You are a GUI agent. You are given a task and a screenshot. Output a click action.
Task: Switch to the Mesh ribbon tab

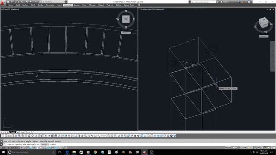click(33, 5)
